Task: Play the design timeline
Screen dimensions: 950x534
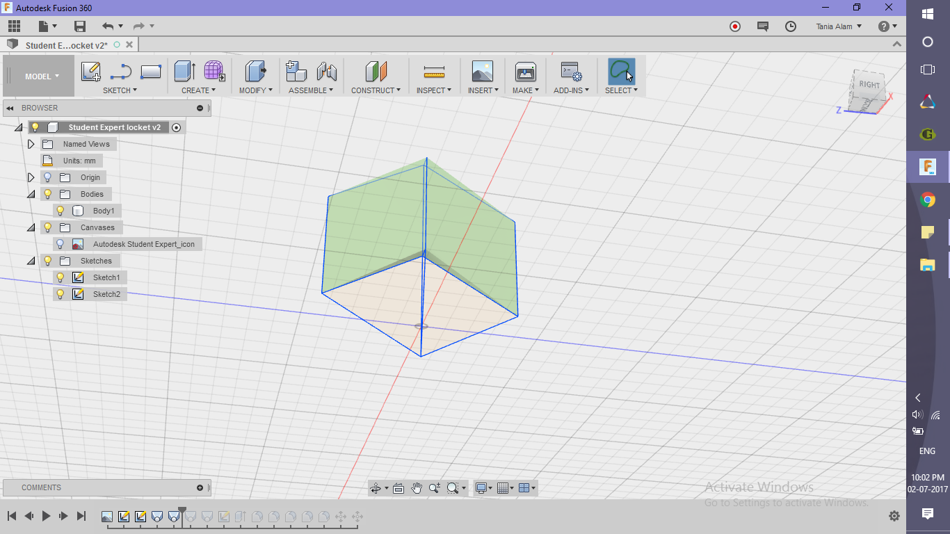Action: (x=47, y=516)
